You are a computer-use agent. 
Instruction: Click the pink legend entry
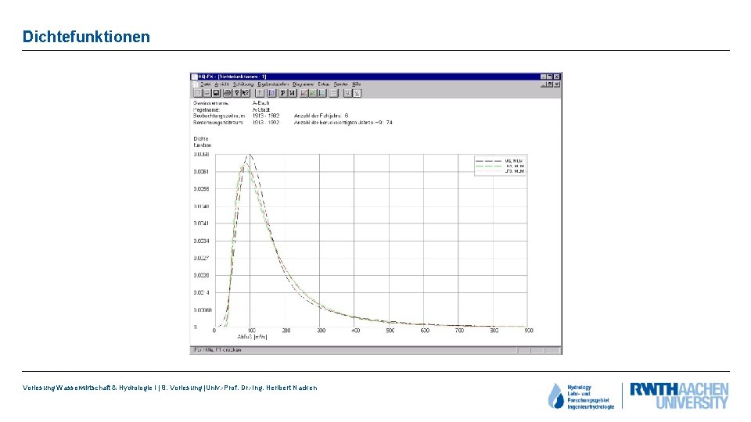500,171
